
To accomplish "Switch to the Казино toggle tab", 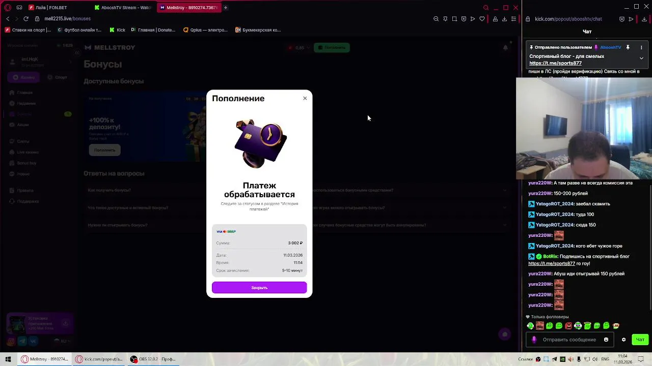I will (23, 77).
